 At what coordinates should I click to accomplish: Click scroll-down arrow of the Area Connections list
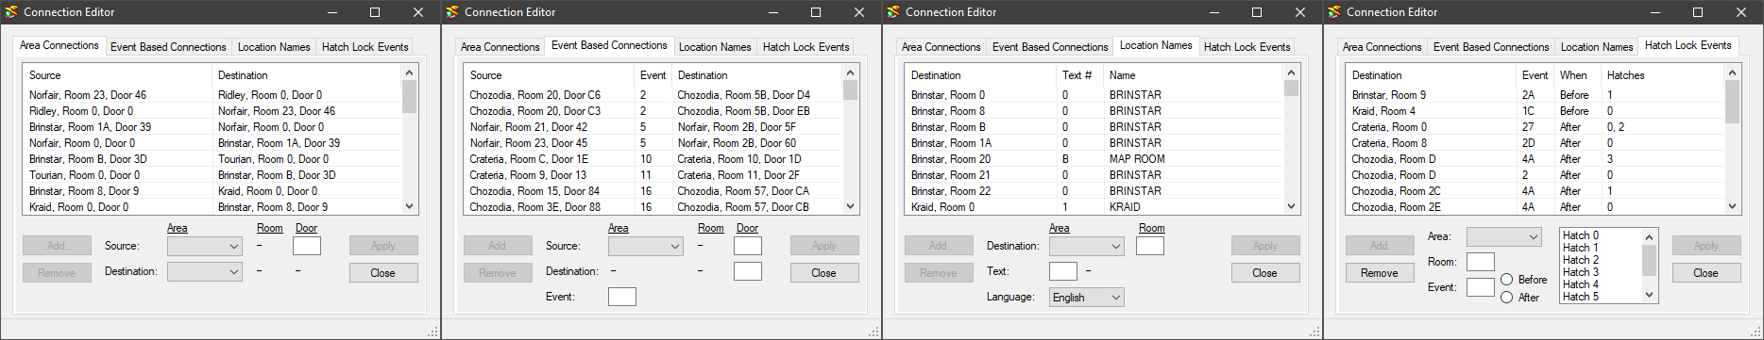(409, 206)
